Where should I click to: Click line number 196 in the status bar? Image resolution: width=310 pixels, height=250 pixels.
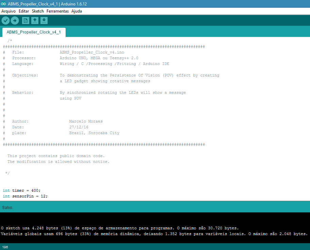tap(5, 247)
